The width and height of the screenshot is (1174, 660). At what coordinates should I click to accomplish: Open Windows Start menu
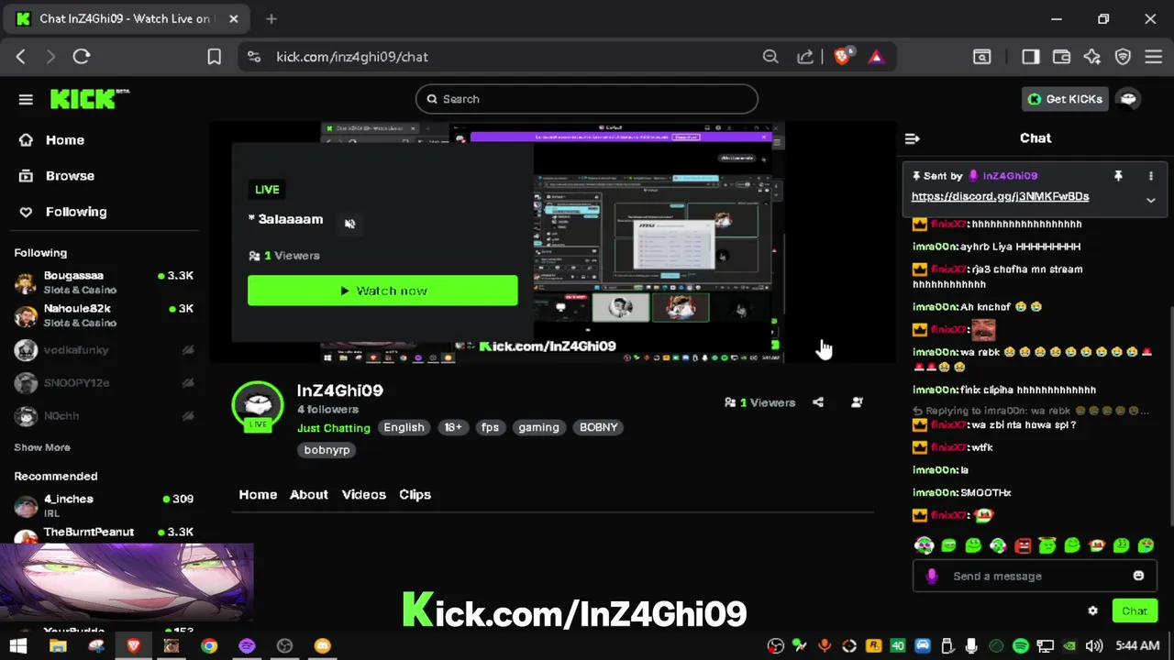pos(18,646)
